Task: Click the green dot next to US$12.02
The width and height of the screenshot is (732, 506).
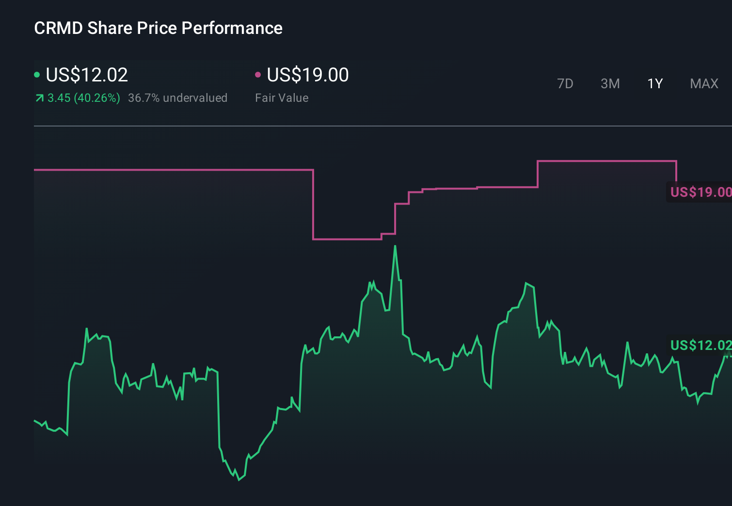Action: click(x=37, y=74)
